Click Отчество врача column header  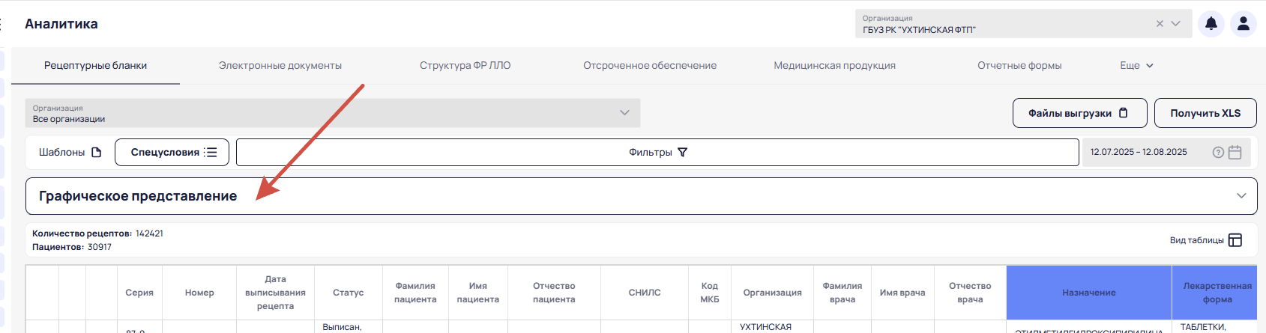(970, 293)
